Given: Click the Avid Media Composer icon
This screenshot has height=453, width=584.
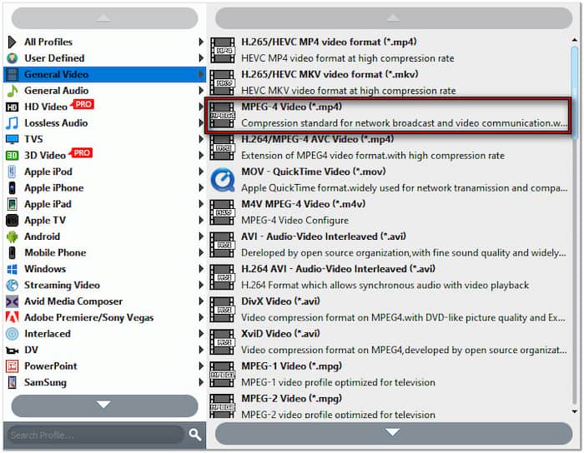Looking at the screenshot, I should (12, 301).
